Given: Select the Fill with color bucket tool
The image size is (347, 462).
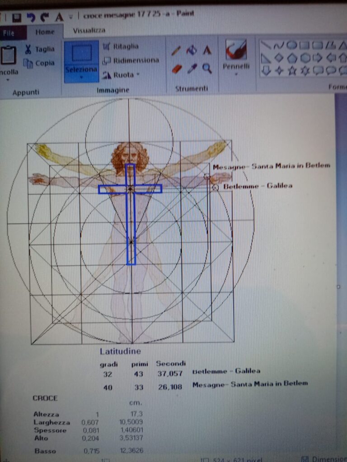Looking at the screenshot, I should (191, 51).
